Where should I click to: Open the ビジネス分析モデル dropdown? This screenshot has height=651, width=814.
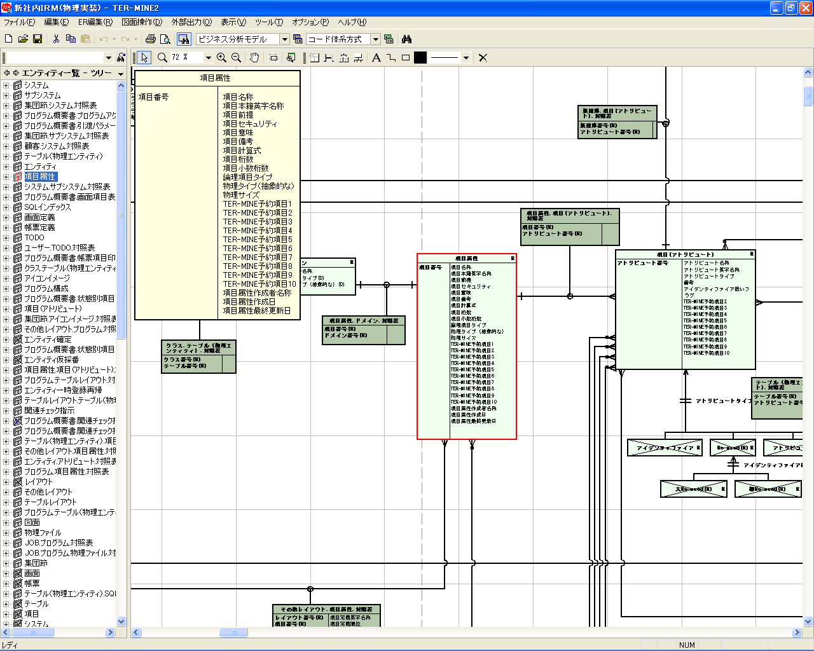[x=285, y=39]
